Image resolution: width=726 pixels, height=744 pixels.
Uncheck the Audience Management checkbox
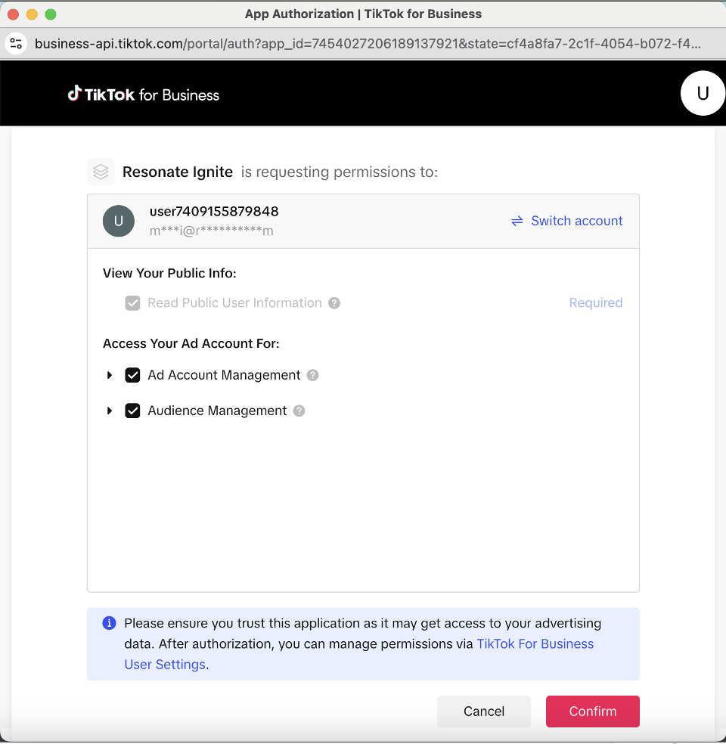132,411
